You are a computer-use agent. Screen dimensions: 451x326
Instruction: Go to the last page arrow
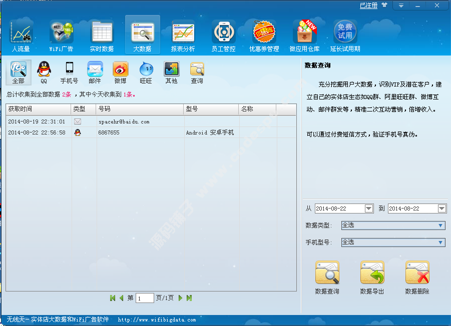[189, 298]
